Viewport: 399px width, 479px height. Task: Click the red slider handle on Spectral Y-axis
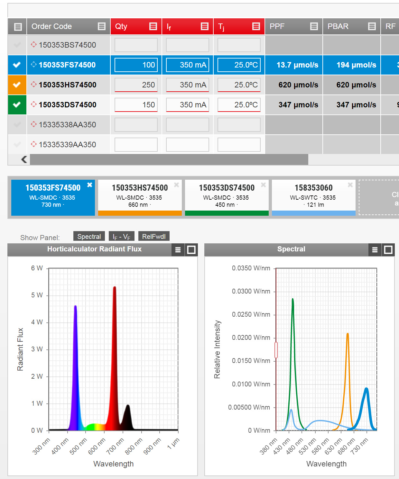tap(276, 350)
